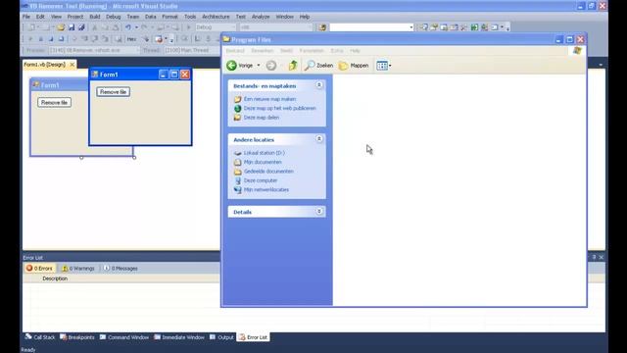Pin the Error List panel
627x353 pixels.
click(594, 257)
